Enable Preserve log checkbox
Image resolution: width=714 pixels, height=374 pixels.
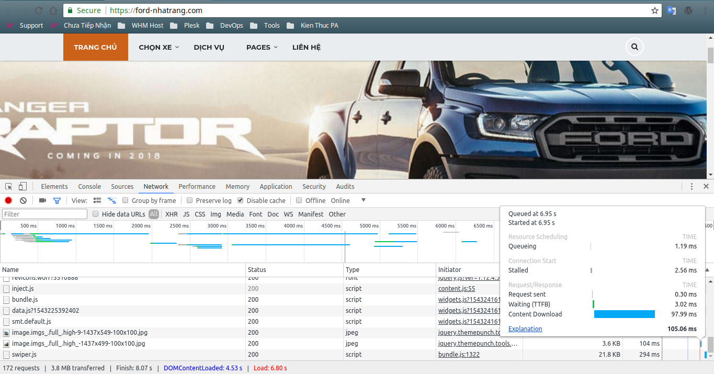[x=190, y=200]
